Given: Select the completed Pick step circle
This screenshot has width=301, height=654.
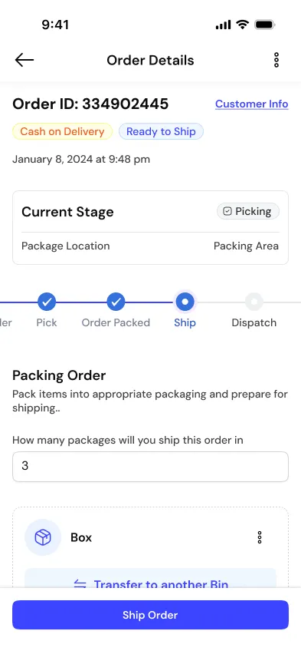Looking at the screenshot, I should (x=47, y=302).
